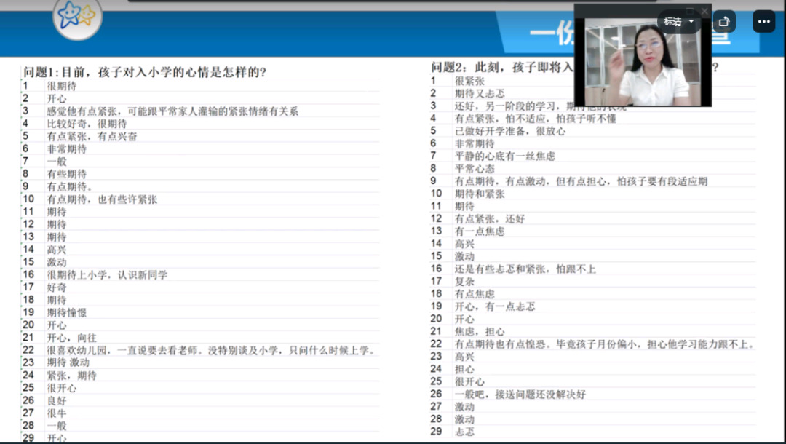
Task: Select Question 2 row 5 '已做好开学准备，很放心'
Action: point(509,131)
